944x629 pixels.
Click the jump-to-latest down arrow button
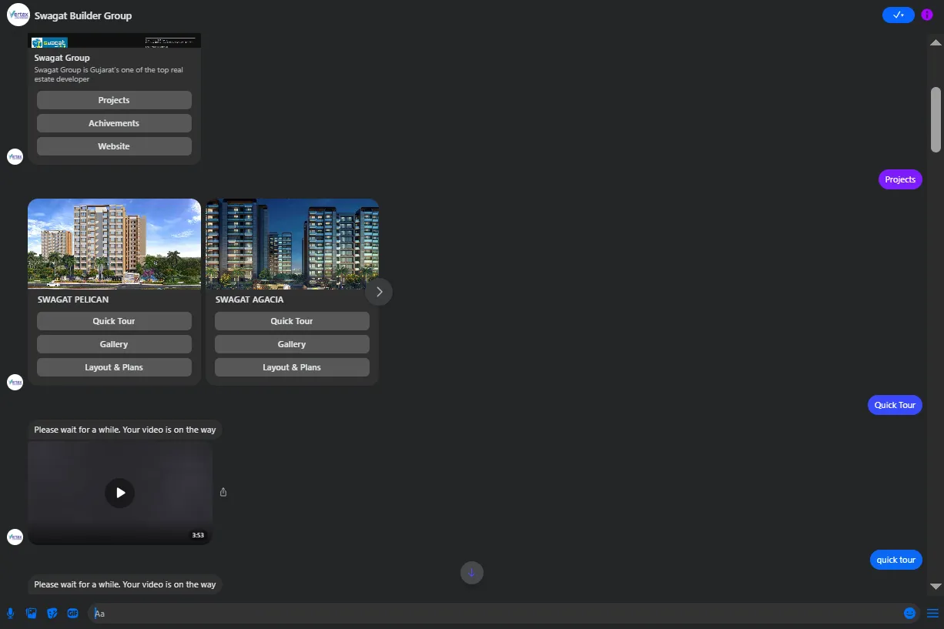(x=472, y=573)
